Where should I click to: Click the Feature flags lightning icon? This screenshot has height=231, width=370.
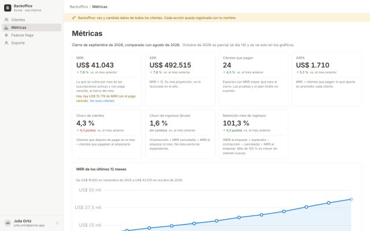pos(6,35)
